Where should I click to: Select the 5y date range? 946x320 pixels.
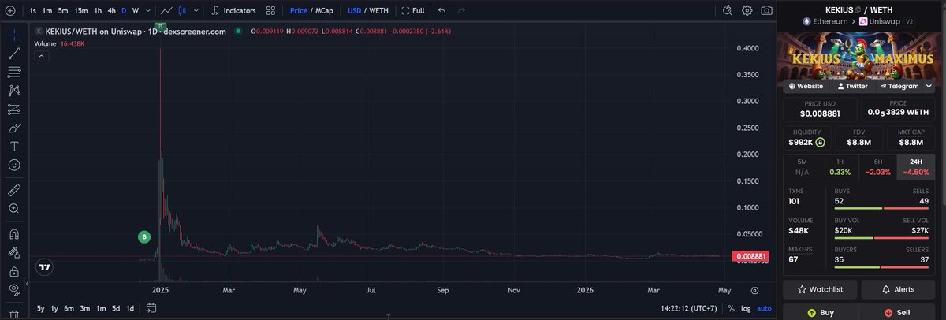[x=40, y=308]
